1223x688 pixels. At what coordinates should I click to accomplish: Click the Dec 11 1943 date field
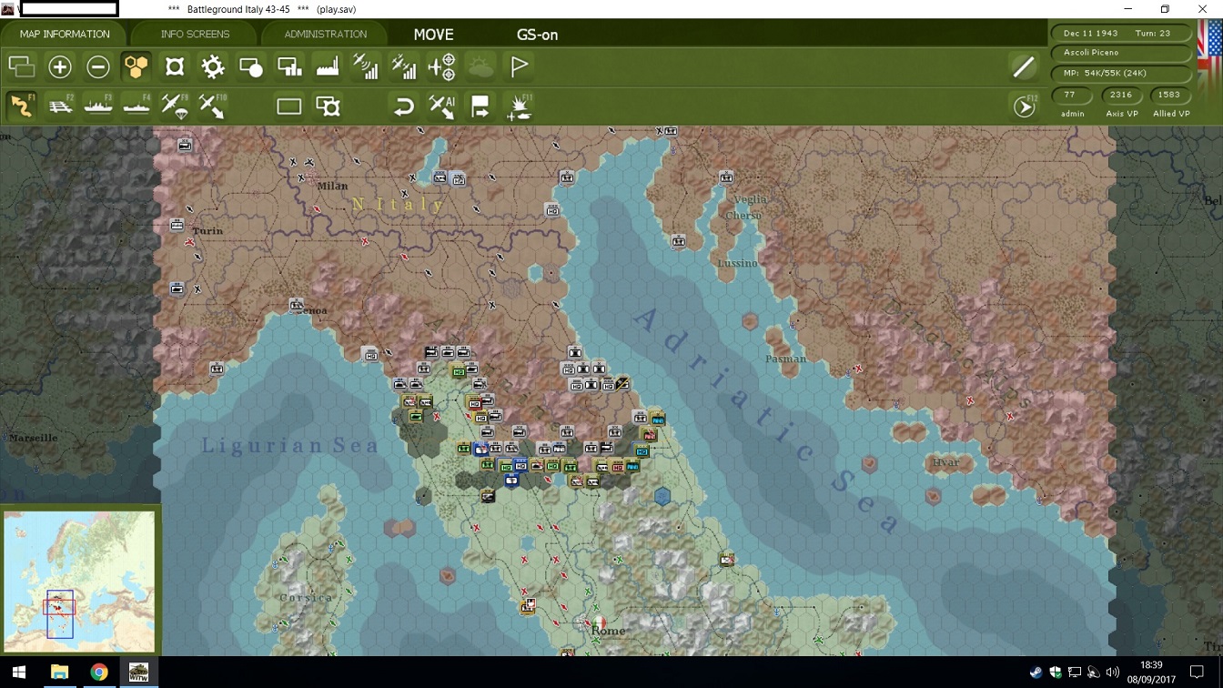click(1122, 33)
